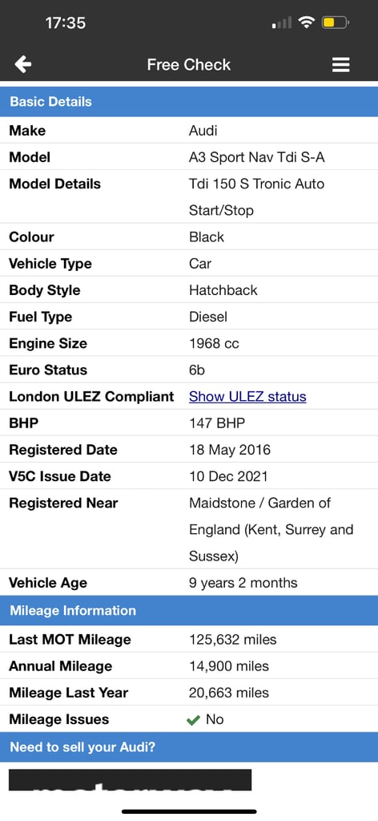The height and width of the screenshot is (821, 378).
Task: Open the Show ULEZ status link
Action: 247,396
